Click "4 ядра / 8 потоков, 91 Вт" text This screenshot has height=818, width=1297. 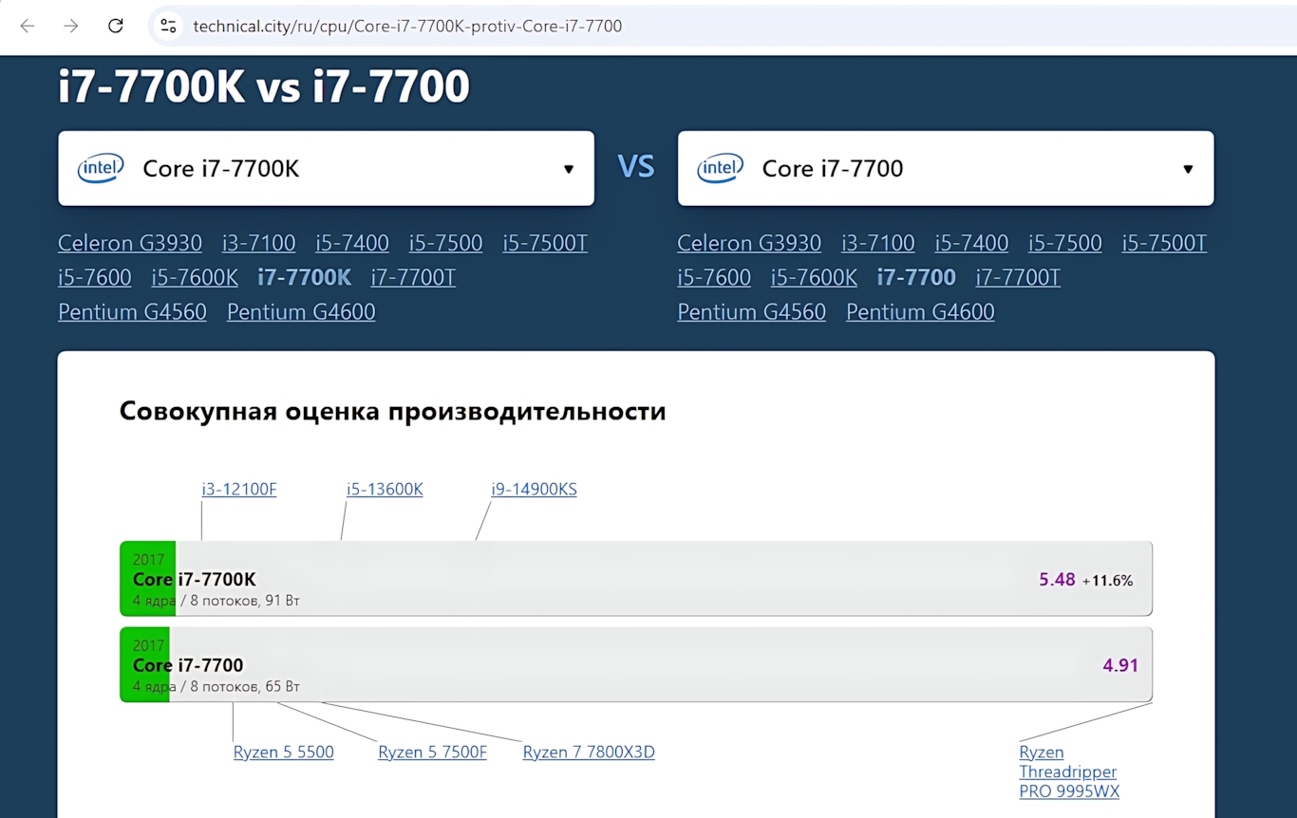(x=216, y=601)
